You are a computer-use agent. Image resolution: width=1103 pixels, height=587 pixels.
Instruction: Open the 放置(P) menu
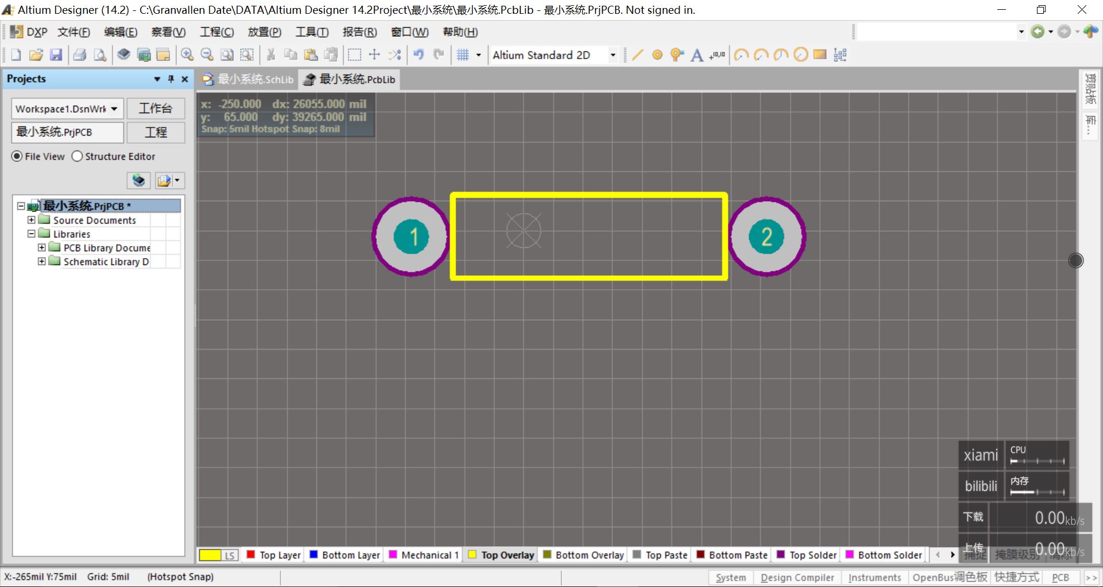coord(264,32)
